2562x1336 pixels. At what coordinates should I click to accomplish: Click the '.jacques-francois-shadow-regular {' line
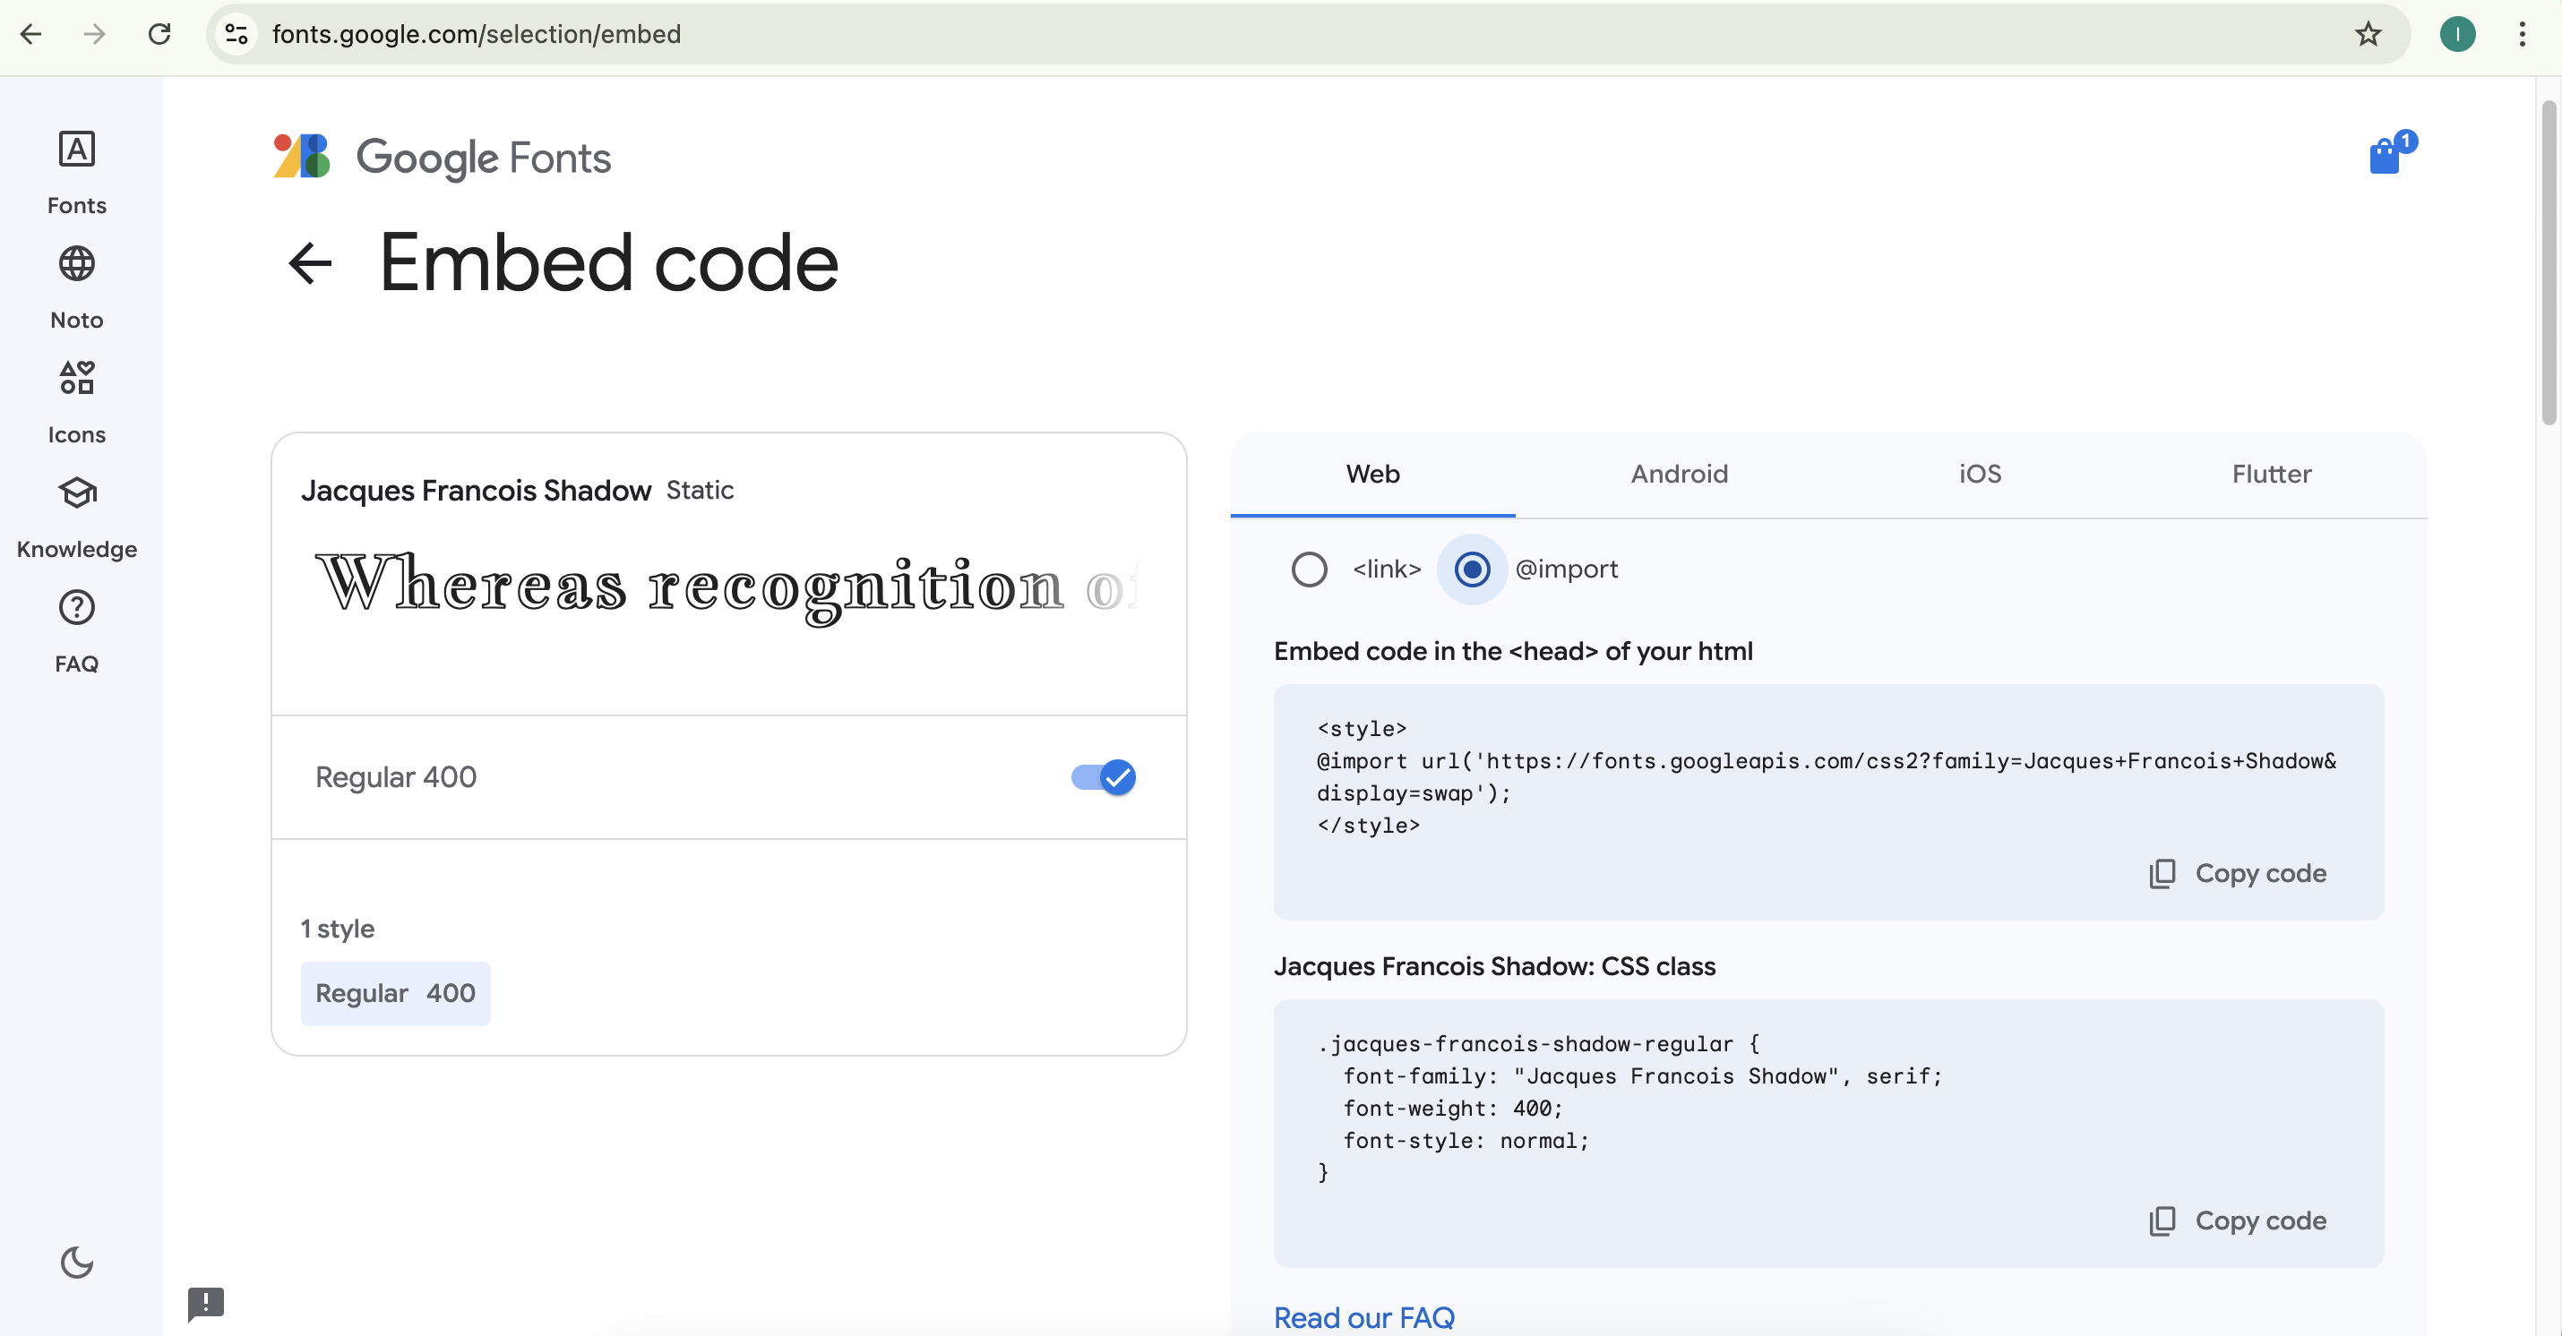(1537, 1044)
